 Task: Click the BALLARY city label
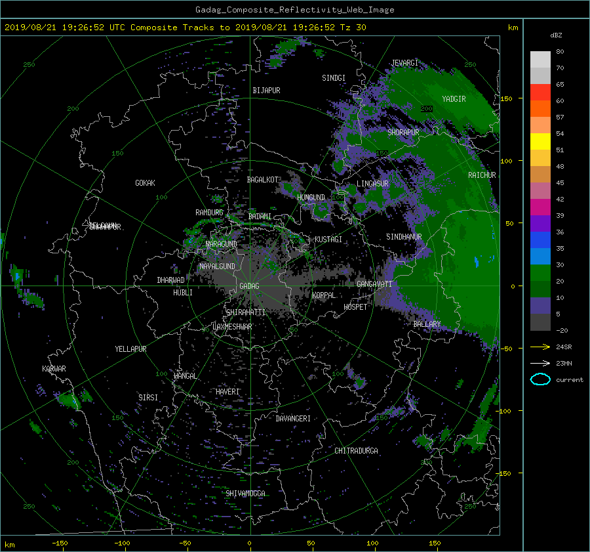[427, 324]
